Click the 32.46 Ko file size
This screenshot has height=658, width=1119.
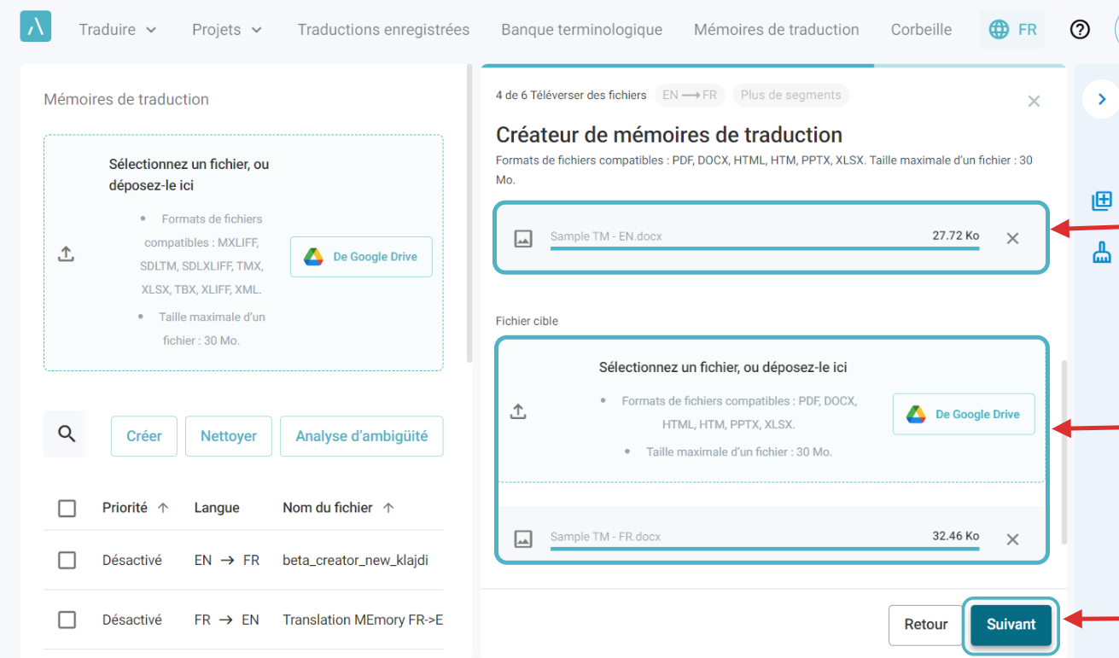[955, 536]
